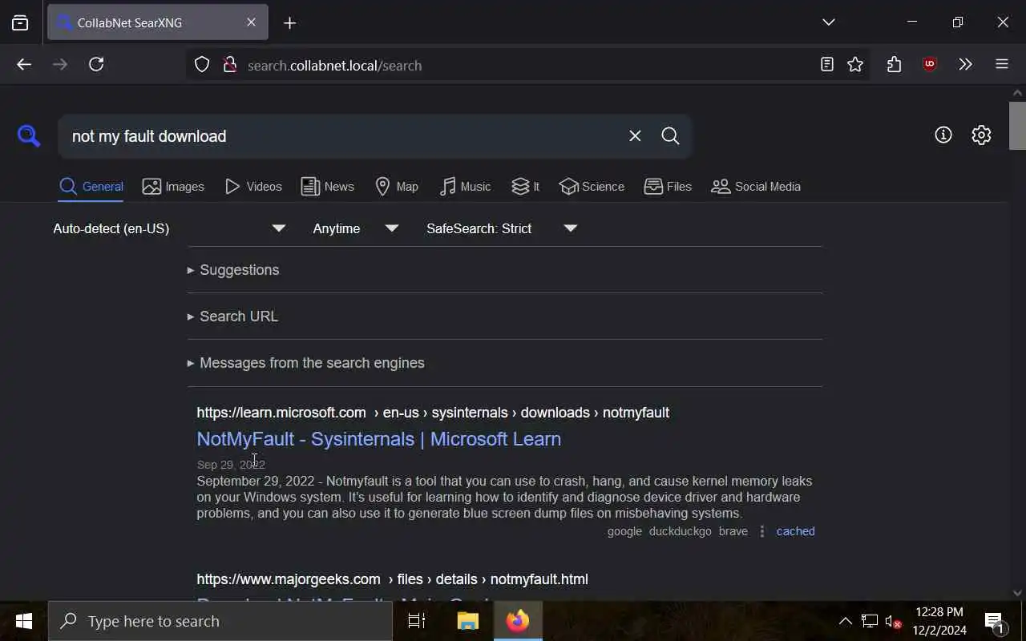Submit search with the magnifier button

671,136
